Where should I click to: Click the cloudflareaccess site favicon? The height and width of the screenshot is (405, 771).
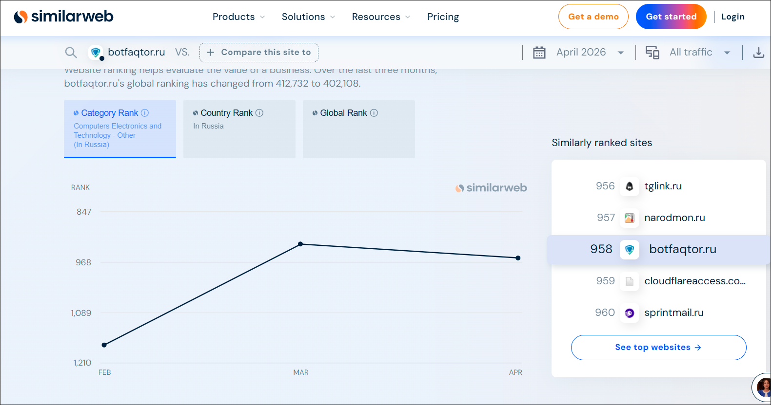coord(630,281)
